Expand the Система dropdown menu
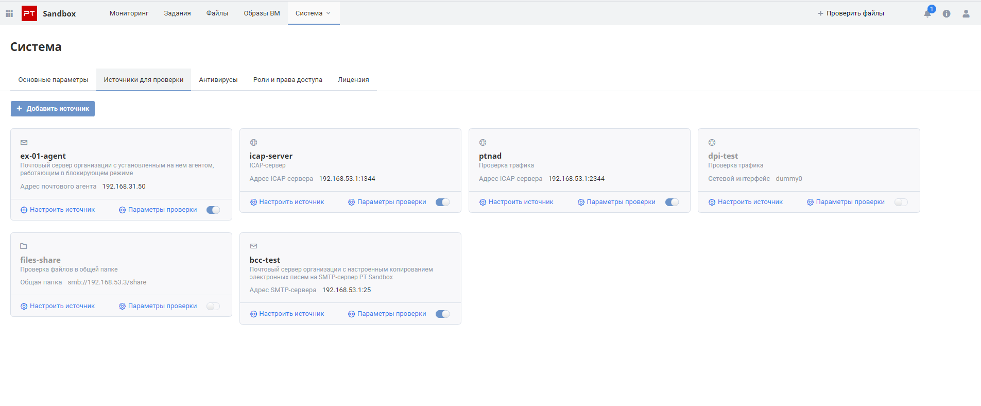The width and height of the screenshot is (981, 406). 313,13
